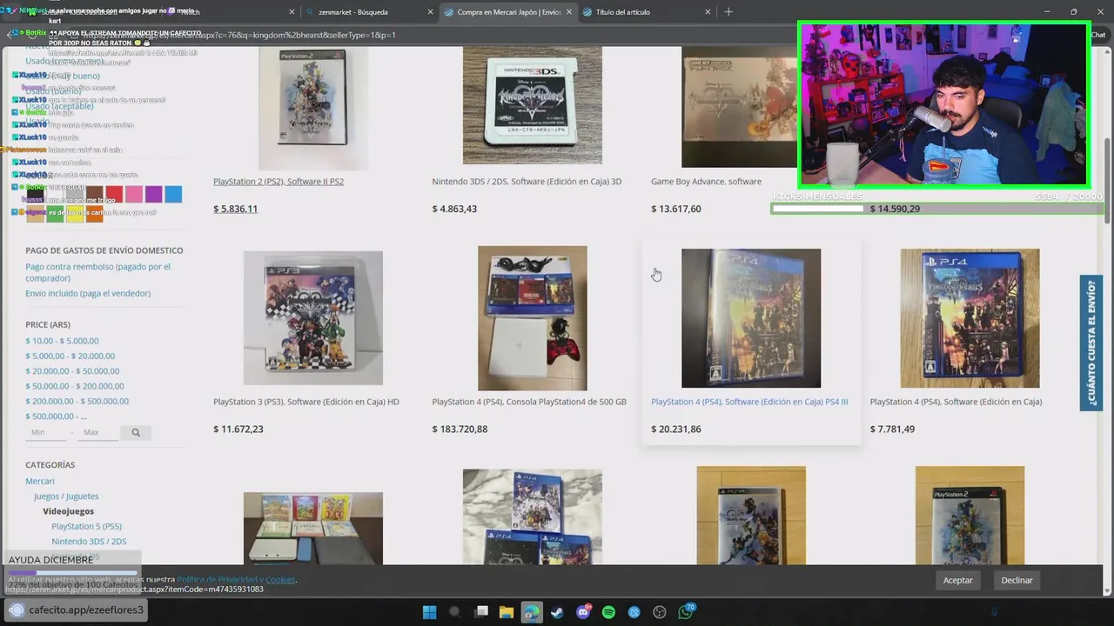The image size is (1114, 626).
Task: Open File Explorer from the taskbar
Action: (x=507, y=612)
